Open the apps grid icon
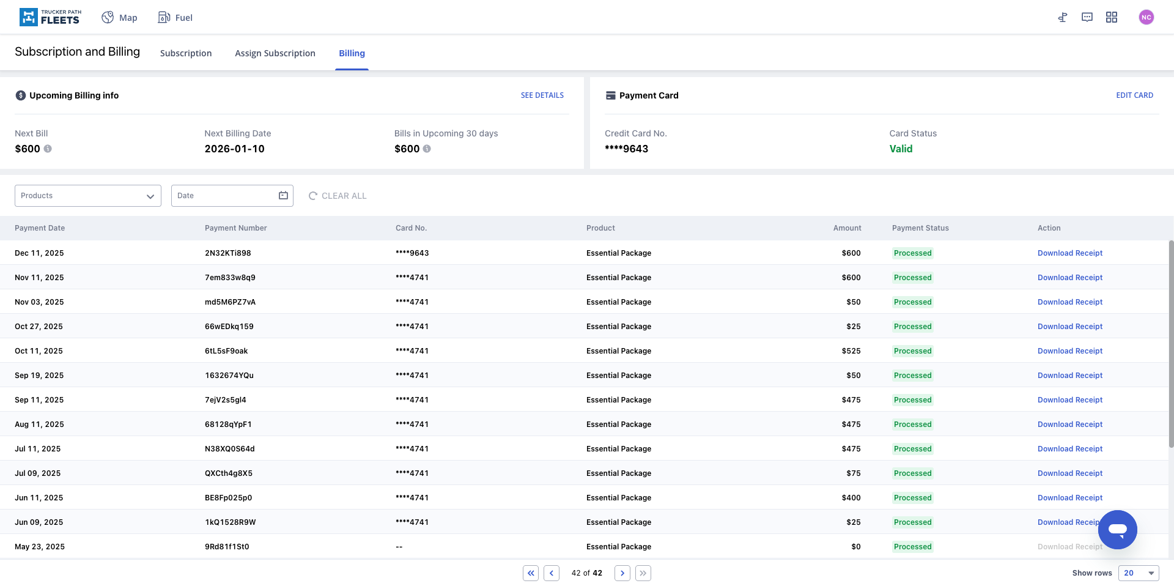The image size is (1174, 586). pyautogui.click(x=1112, y=17)
